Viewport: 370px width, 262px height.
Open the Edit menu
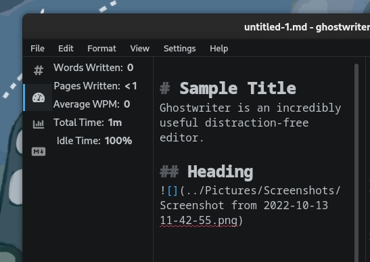coord(66,49)
